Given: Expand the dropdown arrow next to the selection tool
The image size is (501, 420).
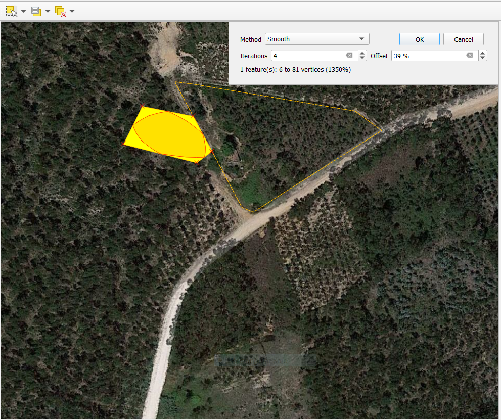Looking at the screenshot, I should click(x=23, y=11).
